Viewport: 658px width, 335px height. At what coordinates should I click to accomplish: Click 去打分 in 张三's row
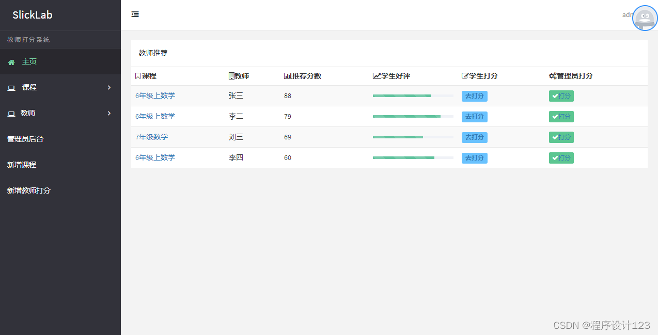474,96
